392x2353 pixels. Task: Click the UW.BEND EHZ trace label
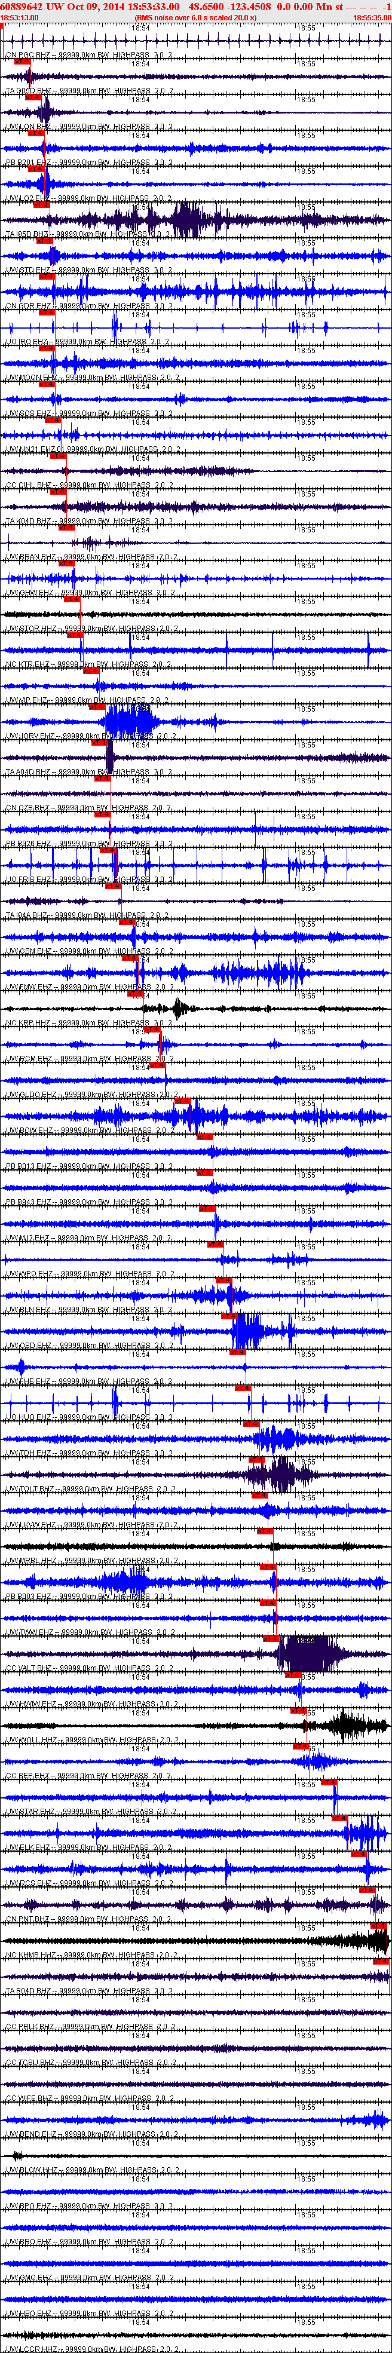tap(92, 2133)
